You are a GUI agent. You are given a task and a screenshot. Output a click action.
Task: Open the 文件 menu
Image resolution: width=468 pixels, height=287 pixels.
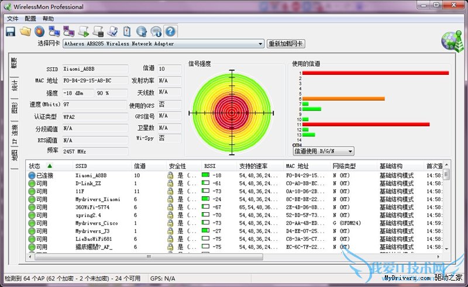click(x=12, y=19)
